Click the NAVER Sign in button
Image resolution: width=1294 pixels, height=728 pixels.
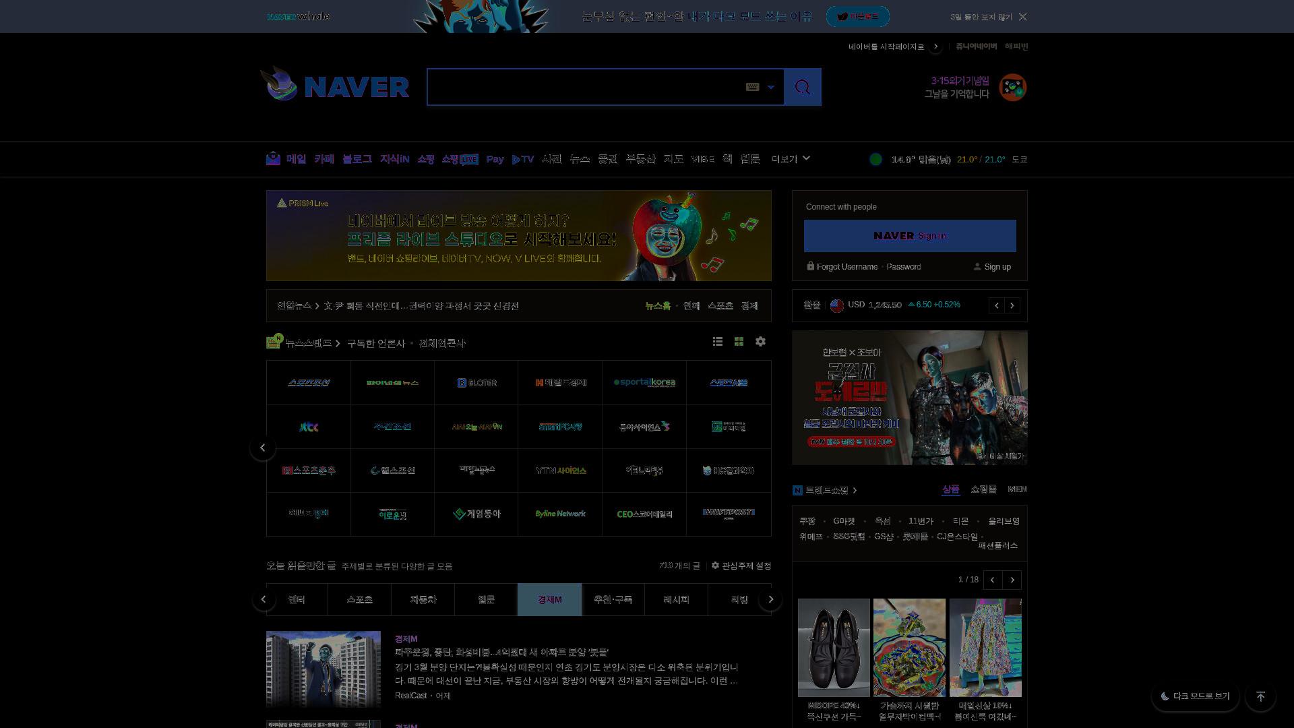tap(910, 236)
